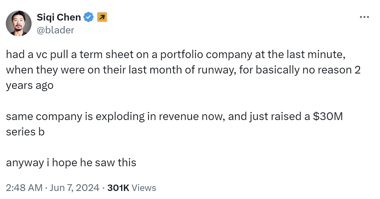Click the Views label

(144, 188)
